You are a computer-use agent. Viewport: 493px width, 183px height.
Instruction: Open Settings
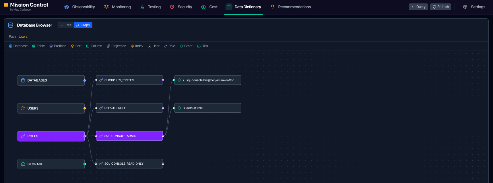coord(474,7)
